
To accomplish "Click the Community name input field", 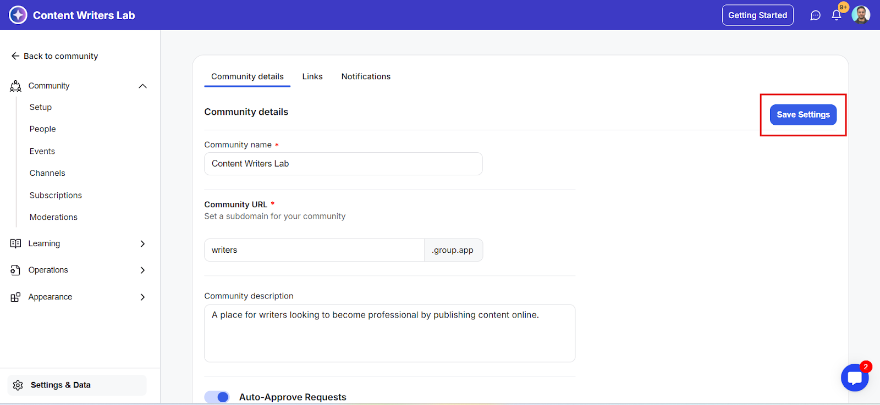I will click(x=343, y=164).
